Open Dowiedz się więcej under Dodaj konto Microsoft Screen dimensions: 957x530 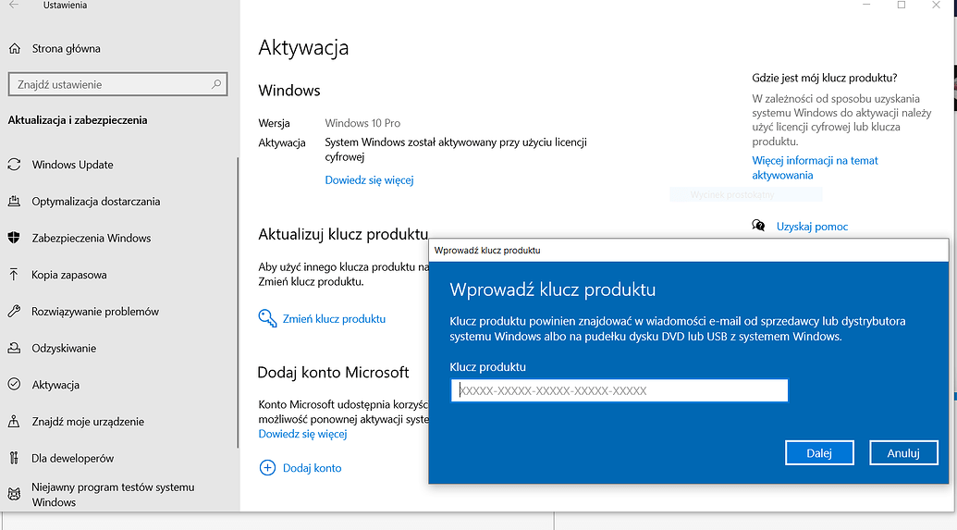(302, 434)
